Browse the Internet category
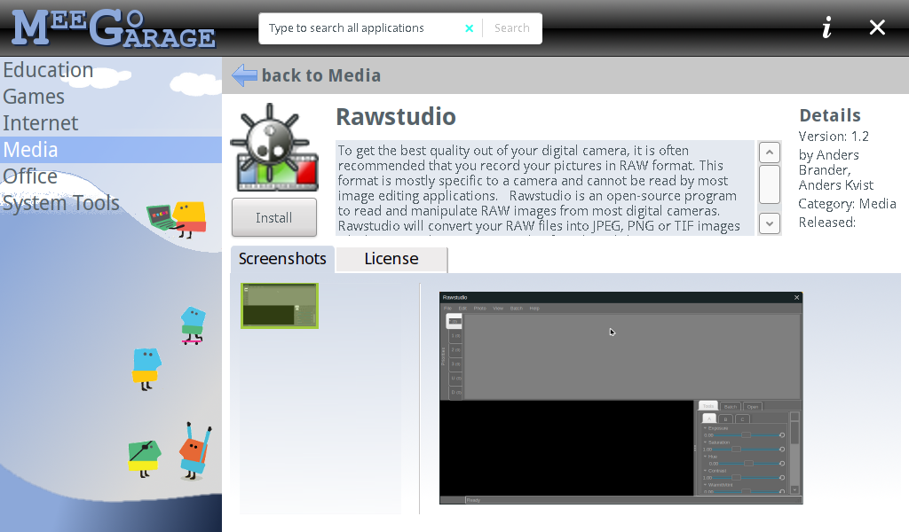This screenshot has width=909, height=532. [41, 123]
